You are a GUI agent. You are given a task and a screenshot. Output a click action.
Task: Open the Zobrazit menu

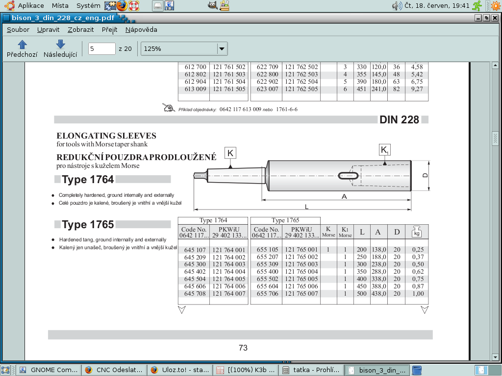(81, 29)
